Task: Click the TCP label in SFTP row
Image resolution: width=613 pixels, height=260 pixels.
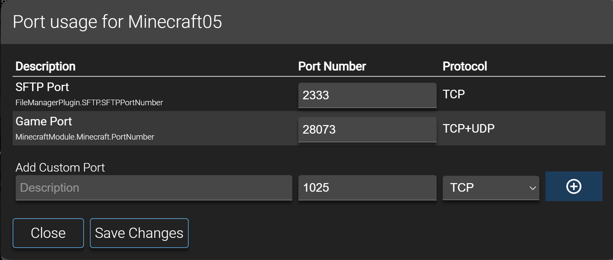Action: pos(453,94)
